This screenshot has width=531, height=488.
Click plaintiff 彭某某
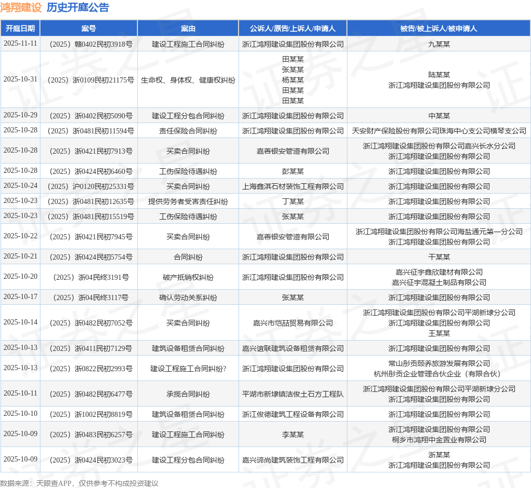(293, 171)
